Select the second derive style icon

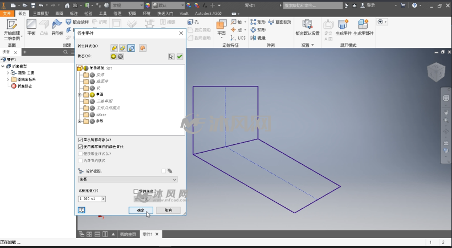(123, 48)
